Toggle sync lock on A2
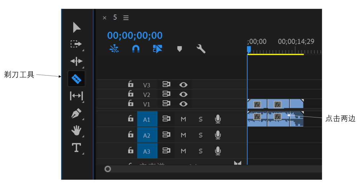 point(166,135)
